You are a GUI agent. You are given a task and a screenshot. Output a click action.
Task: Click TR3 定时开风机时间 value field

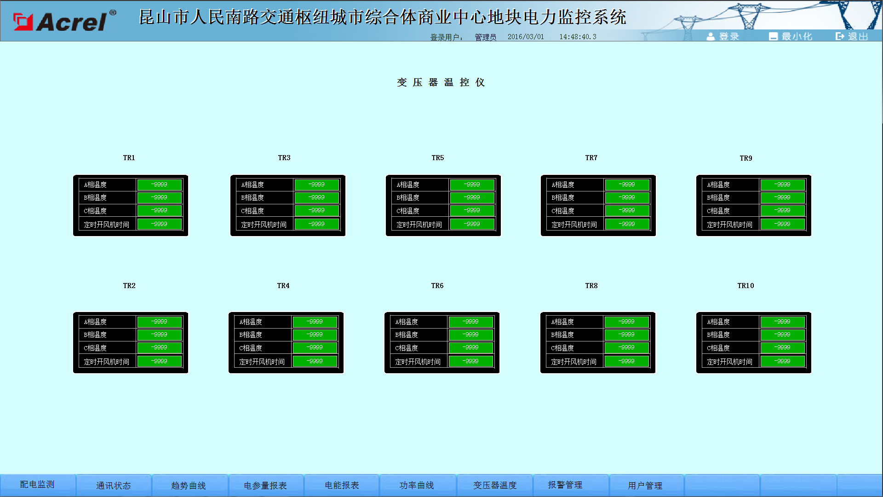click(317, 224)
